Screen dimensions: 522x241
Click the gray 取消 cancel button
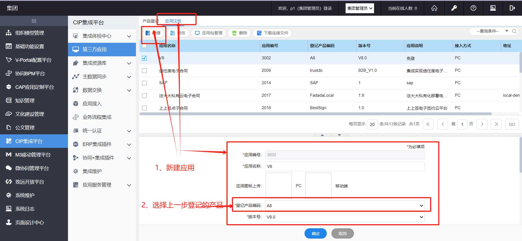point(343,233)
